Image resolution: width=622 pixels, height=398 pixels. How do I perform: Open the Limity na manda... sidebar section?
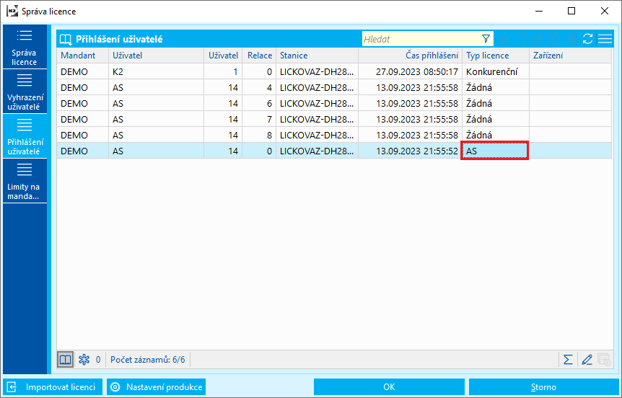click(25, 181)
